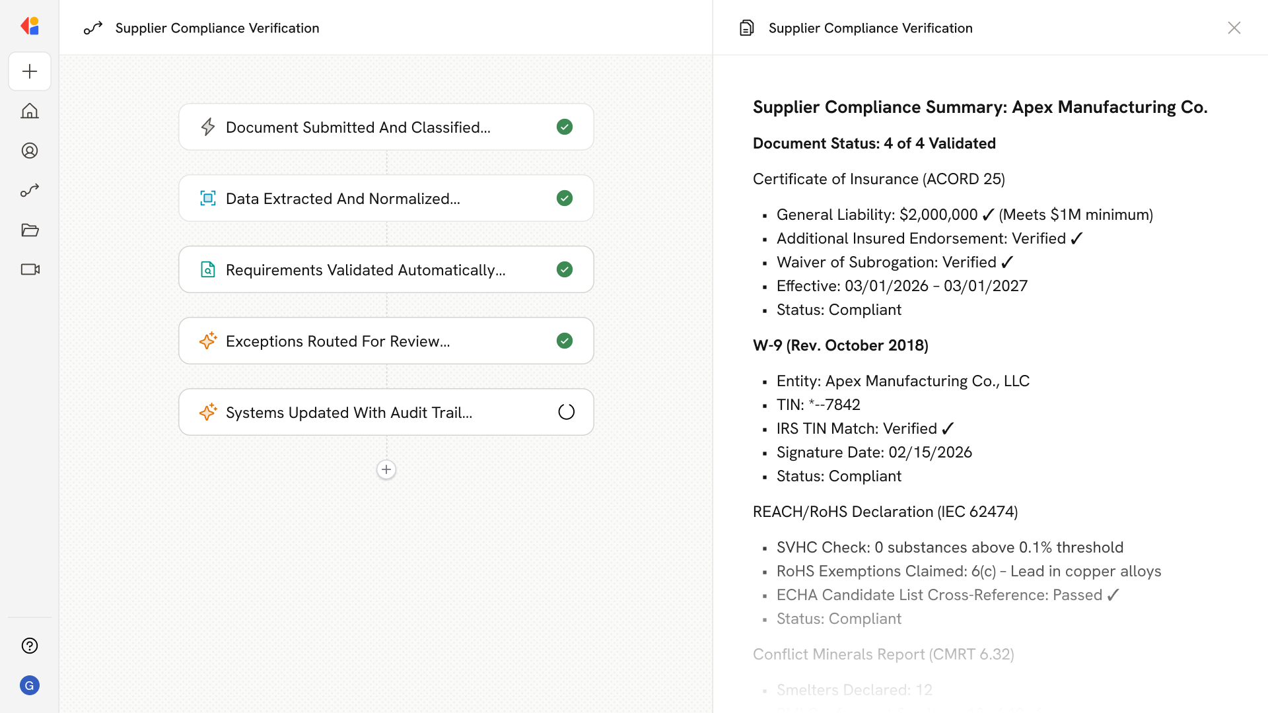Image resolution: width=1268 pixels, height=713 pixels.
Task: Open the Home icon in sidebar
Action: pos(30,111)
